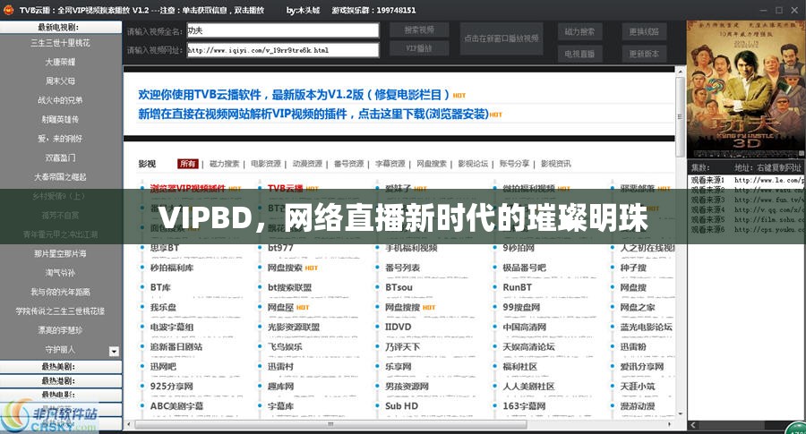Click the 磁力搜索 button in the toolbar
This screenshot has height=434, width=806.
pos(579,31)
